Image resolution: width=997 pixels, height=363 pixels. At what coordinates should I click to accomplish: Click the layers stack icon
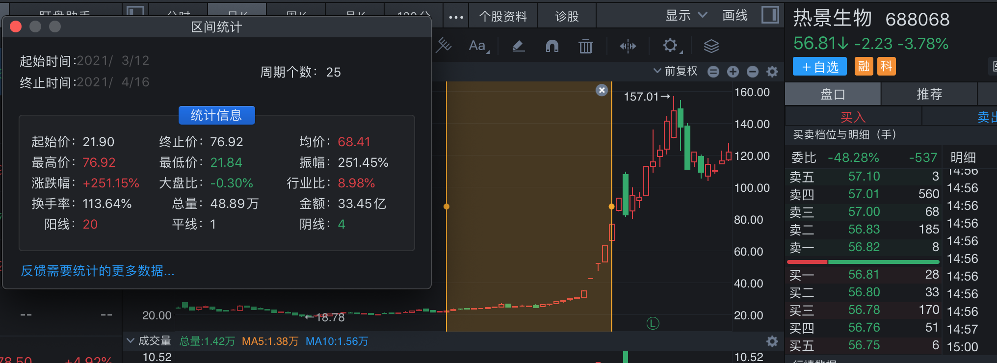(711, 46)
